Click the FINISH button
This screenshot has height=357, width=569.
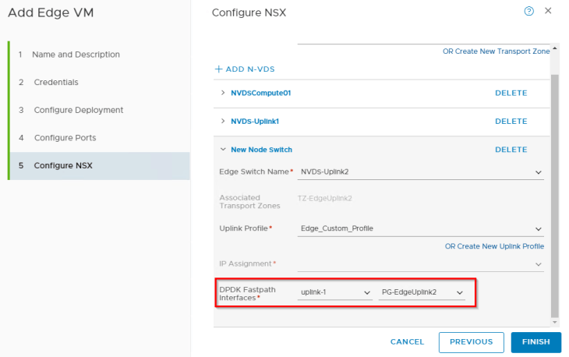[x=535, y=341]
